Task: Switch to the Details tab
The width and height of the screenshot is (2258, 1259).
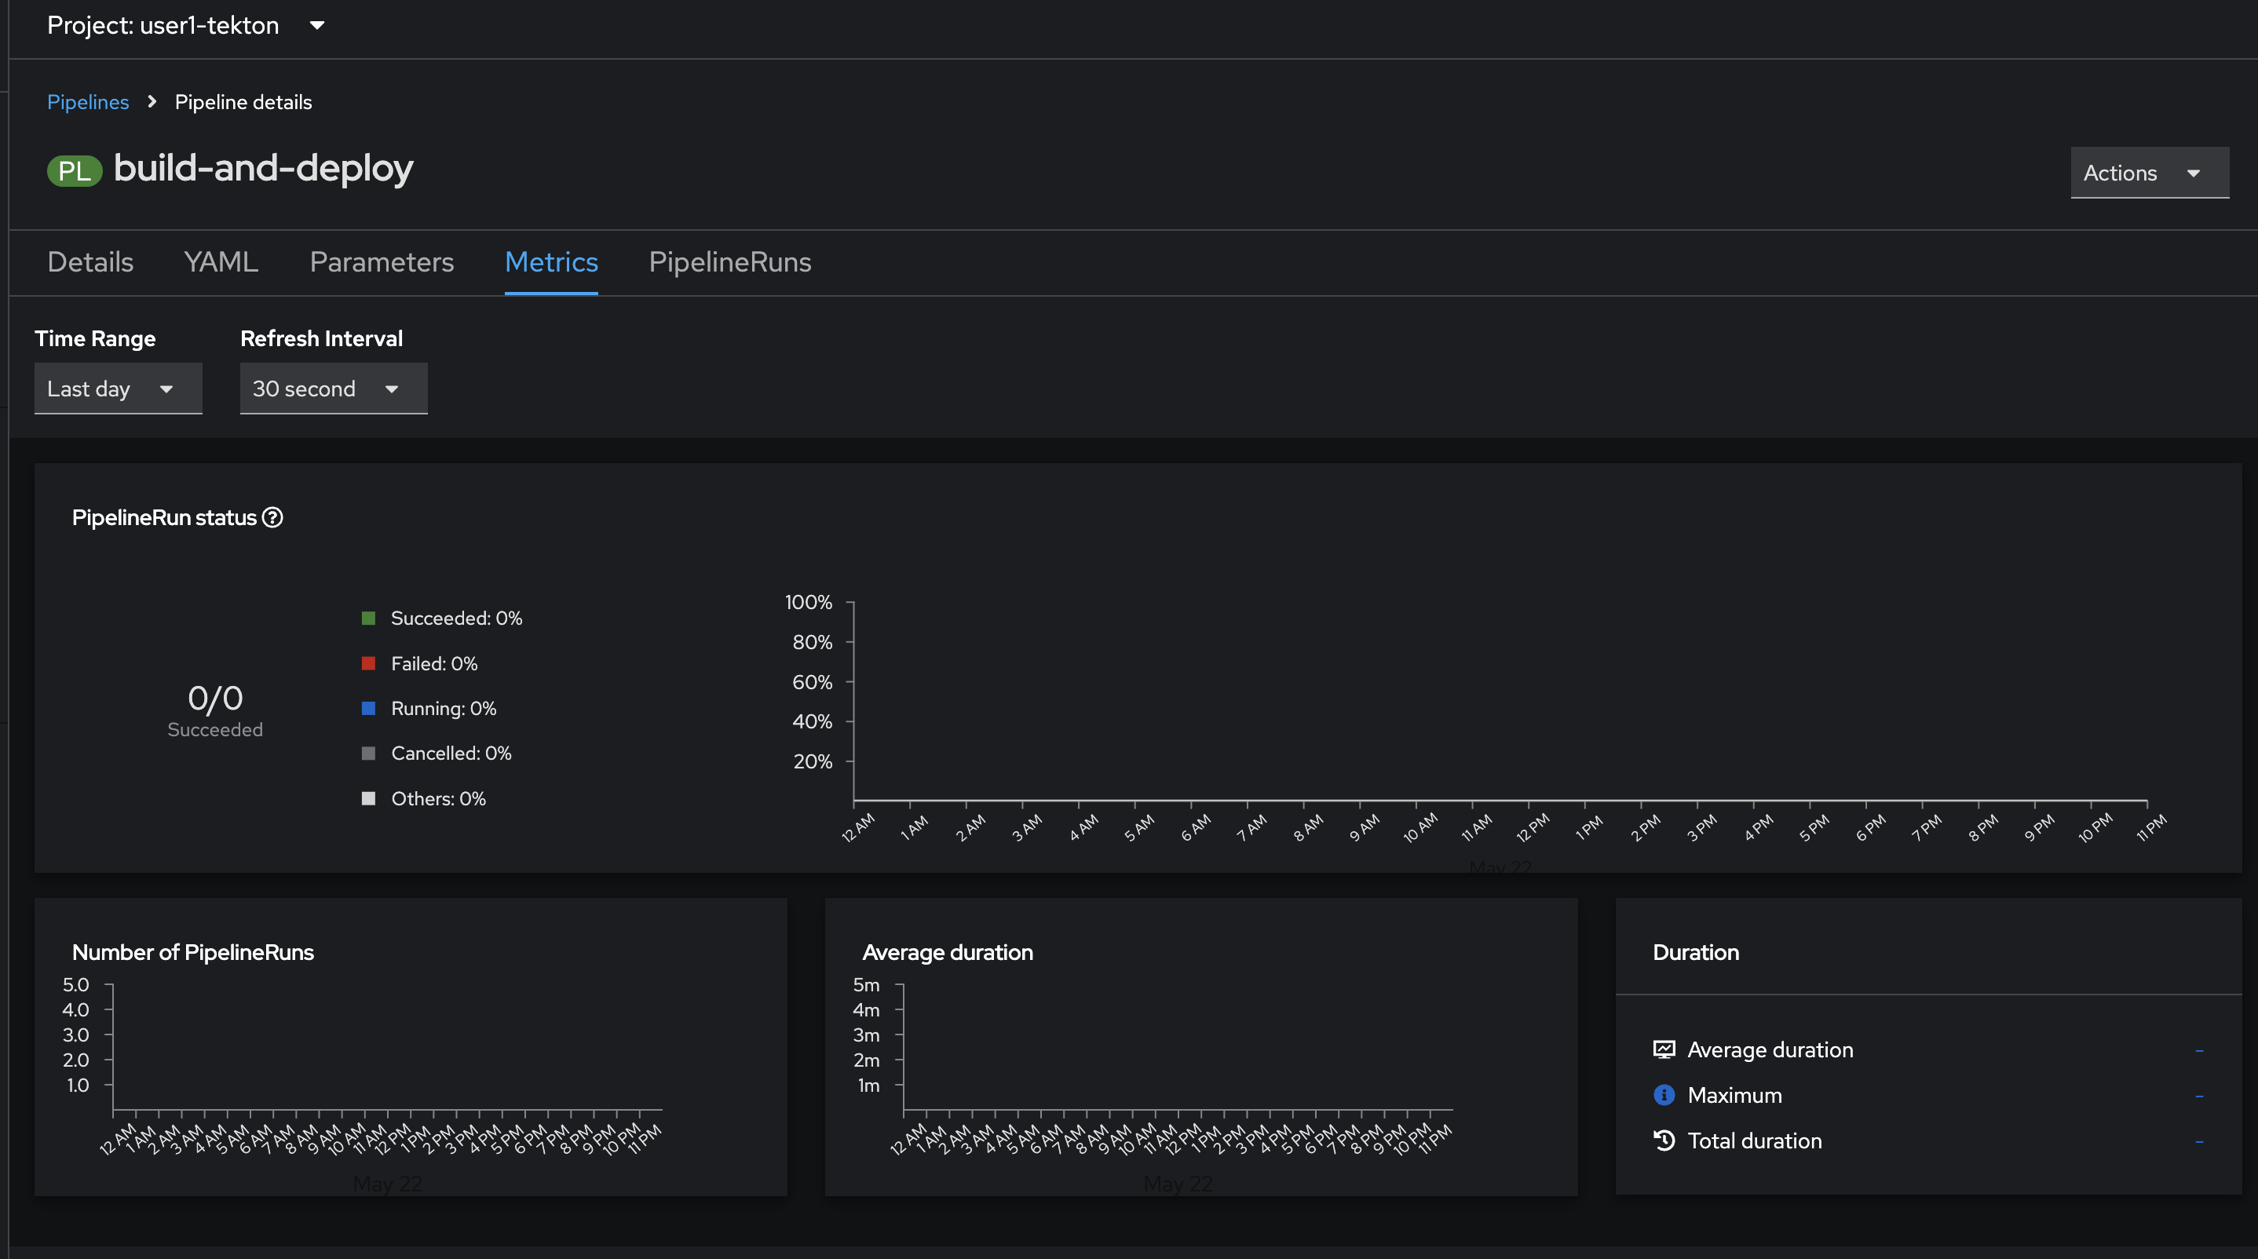Action: [90, 262]
